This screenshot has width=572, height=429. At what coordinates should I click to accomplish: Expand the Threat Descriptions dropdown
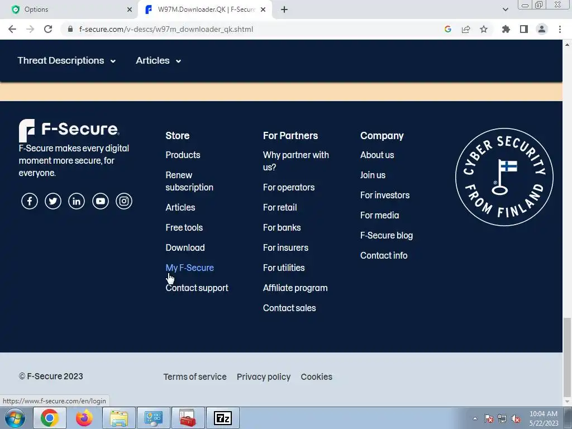point(67,60)
